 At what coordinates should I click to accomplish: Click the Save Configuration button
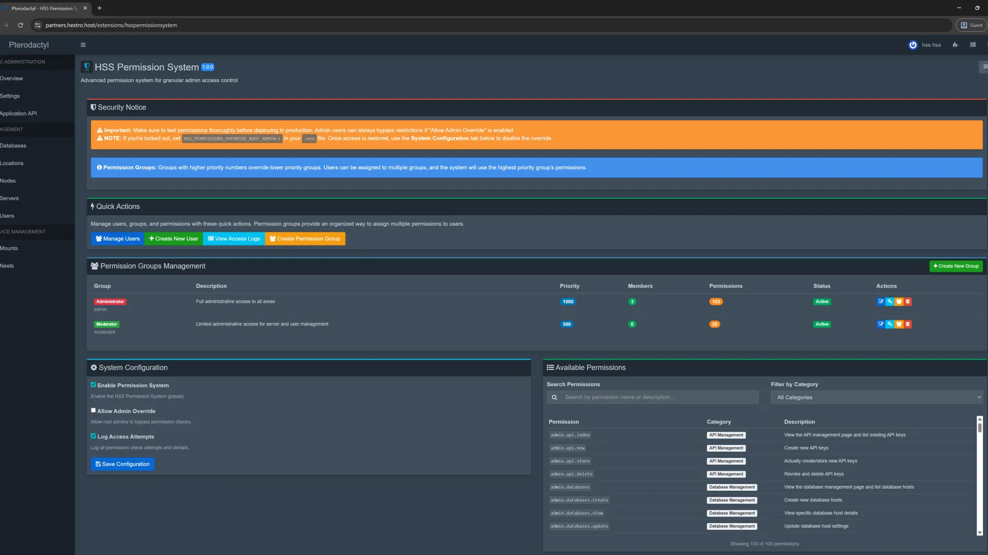(122, 464)
